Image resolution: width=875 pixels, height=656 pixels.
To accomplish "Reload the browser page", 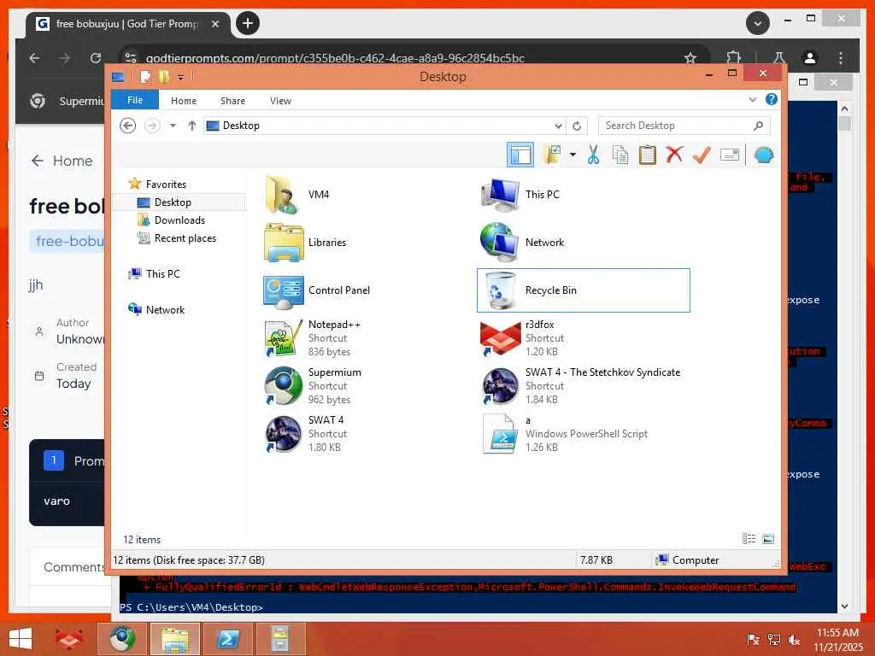I will 96,57.
